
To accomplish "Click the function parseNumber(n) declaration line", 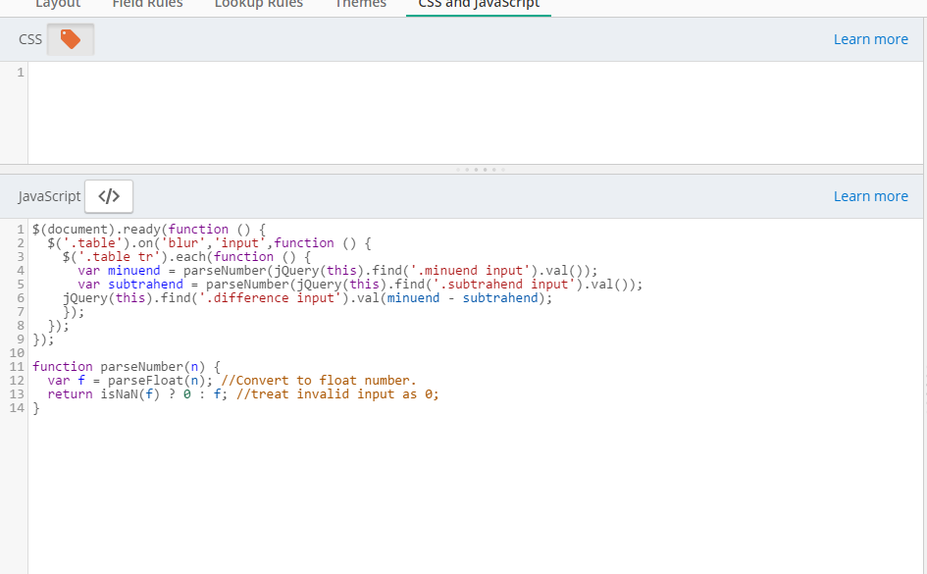I will point(127,367).
